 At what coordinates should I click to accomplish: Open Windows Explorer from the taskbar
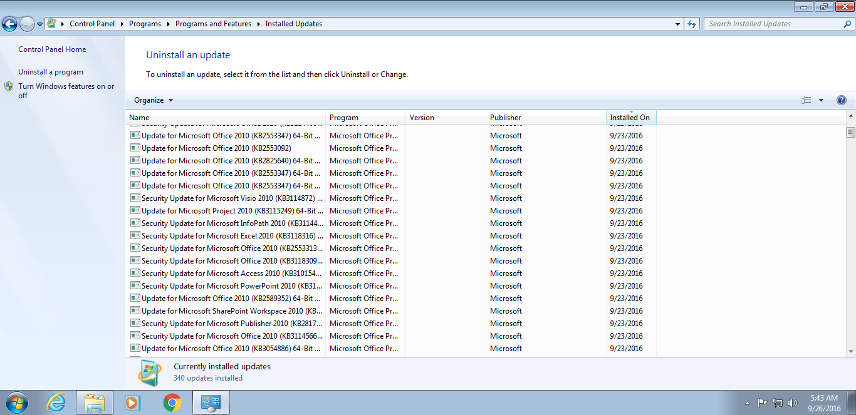pos(95,402)
